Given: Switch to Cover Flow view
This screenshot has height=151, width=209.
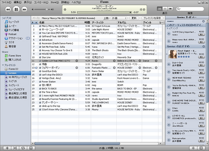Looking at the screenshot, I should (170, 9).
